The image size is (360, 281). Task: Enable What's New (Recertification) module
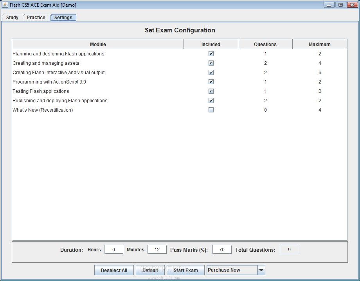[x=211, y=110]
